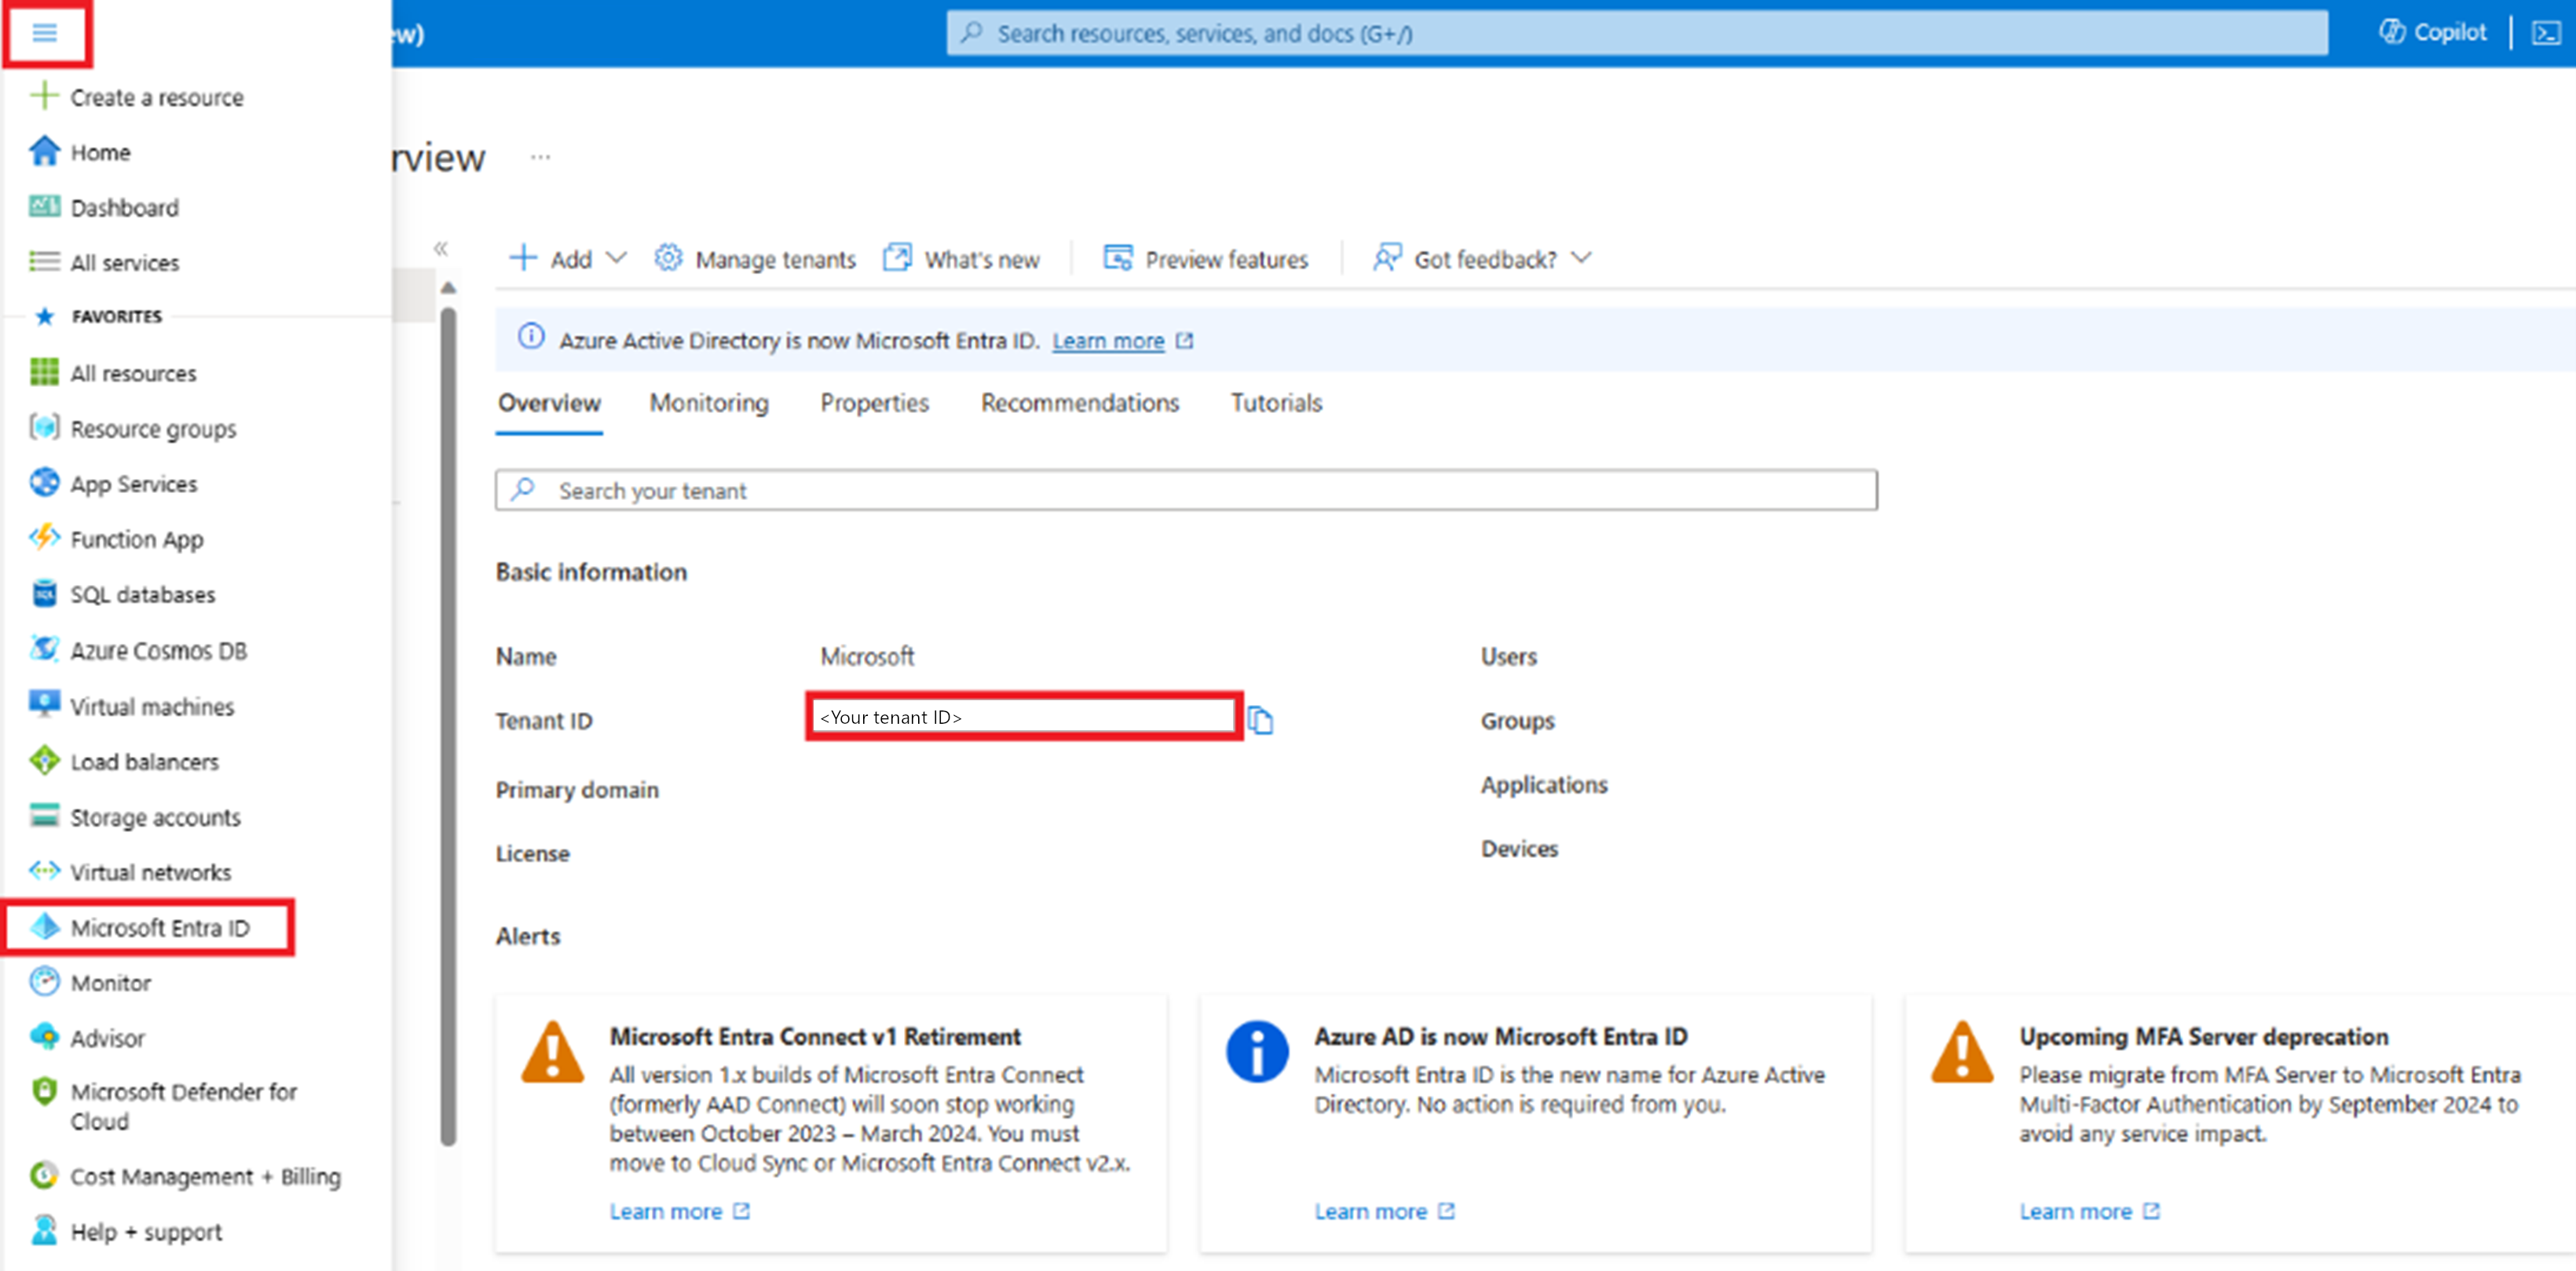Click Learn more in the Entra ID banner
Viewport: 2576px width, 1271px height.
point(1108,341)
